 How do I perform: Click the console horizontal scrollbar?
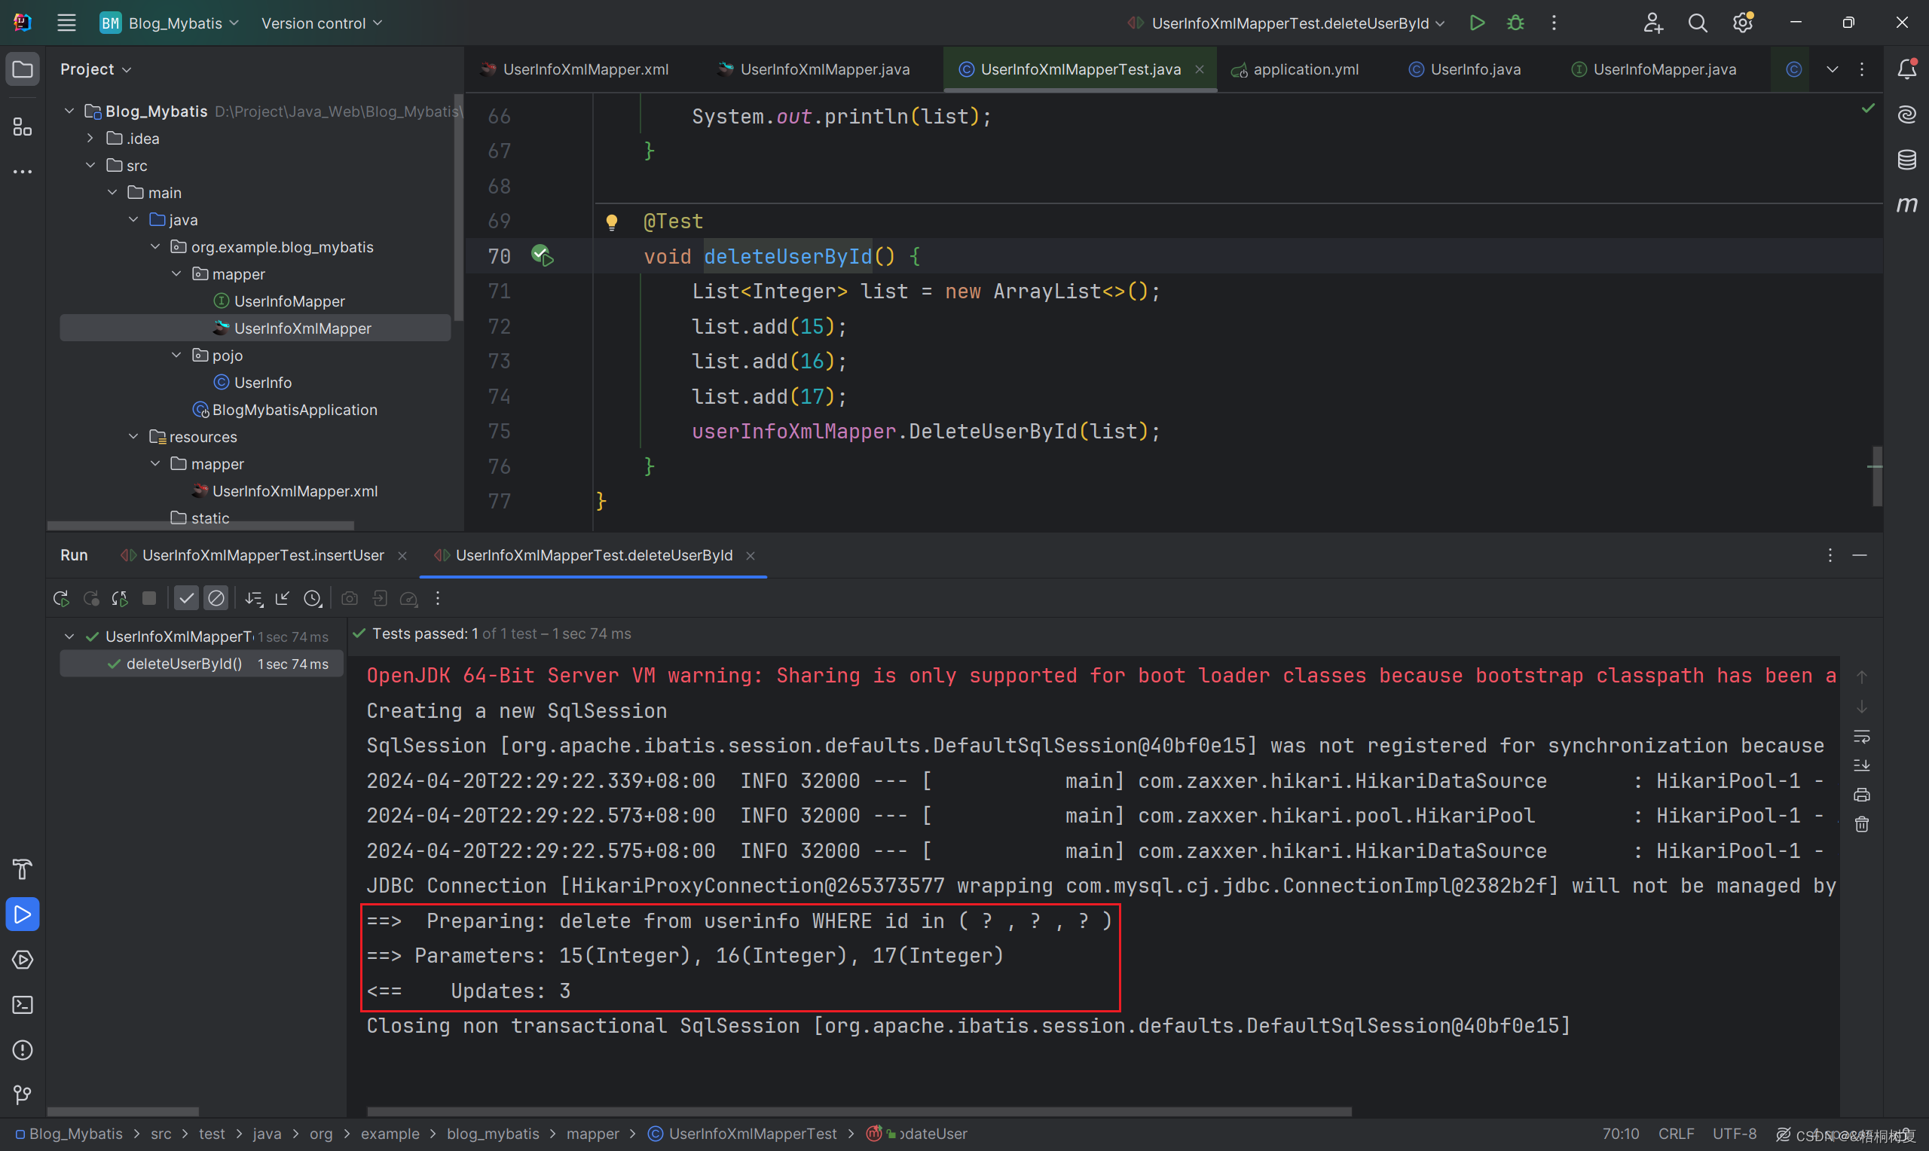click(x=858, y=1111)
